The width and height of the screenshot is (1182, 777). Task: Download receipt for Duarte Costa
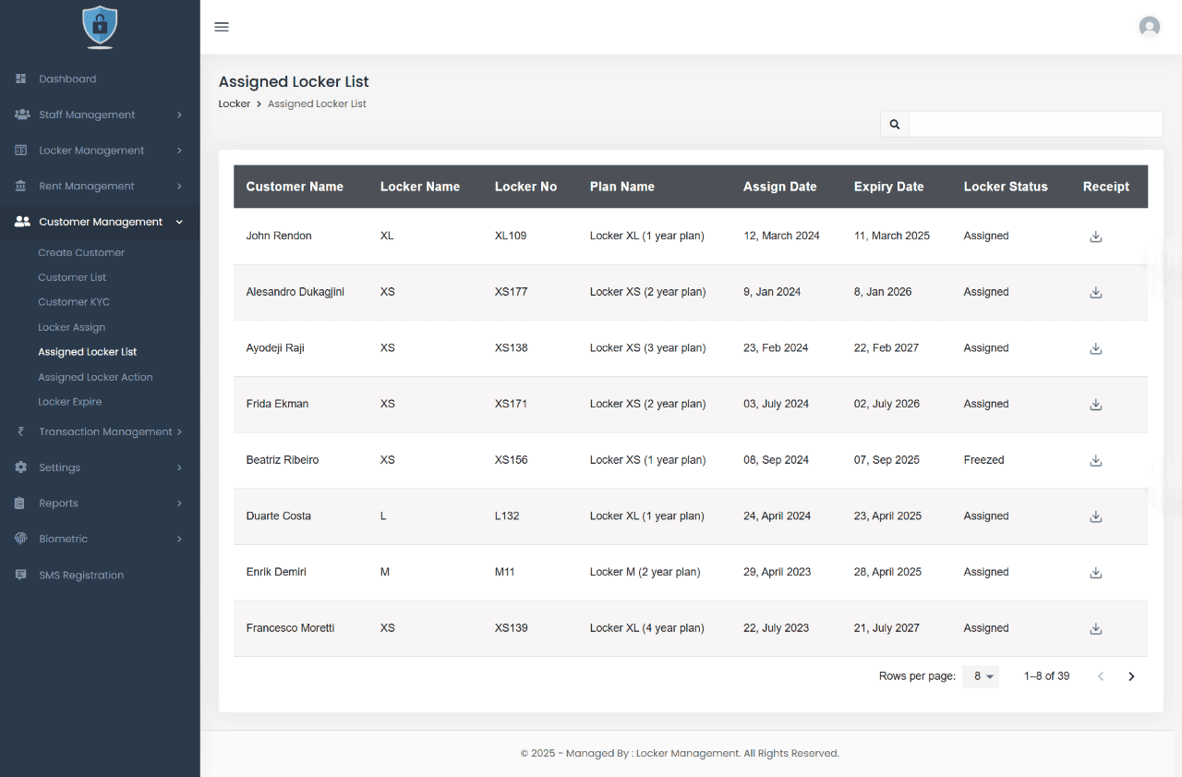pyautogui.click(x=1095, y=516)
